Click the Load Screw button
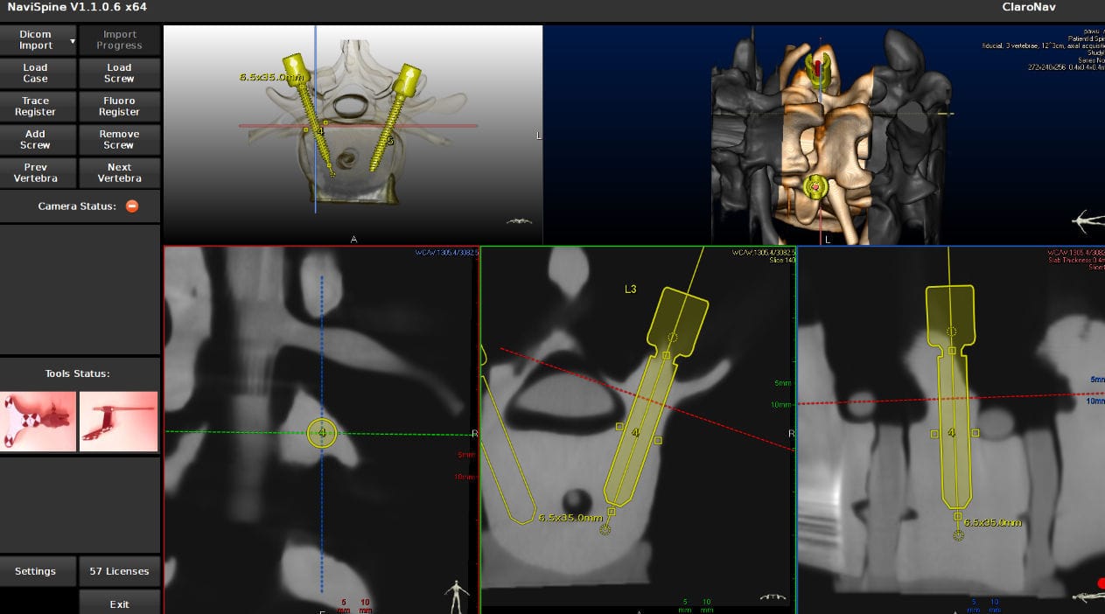 [119, 73]
